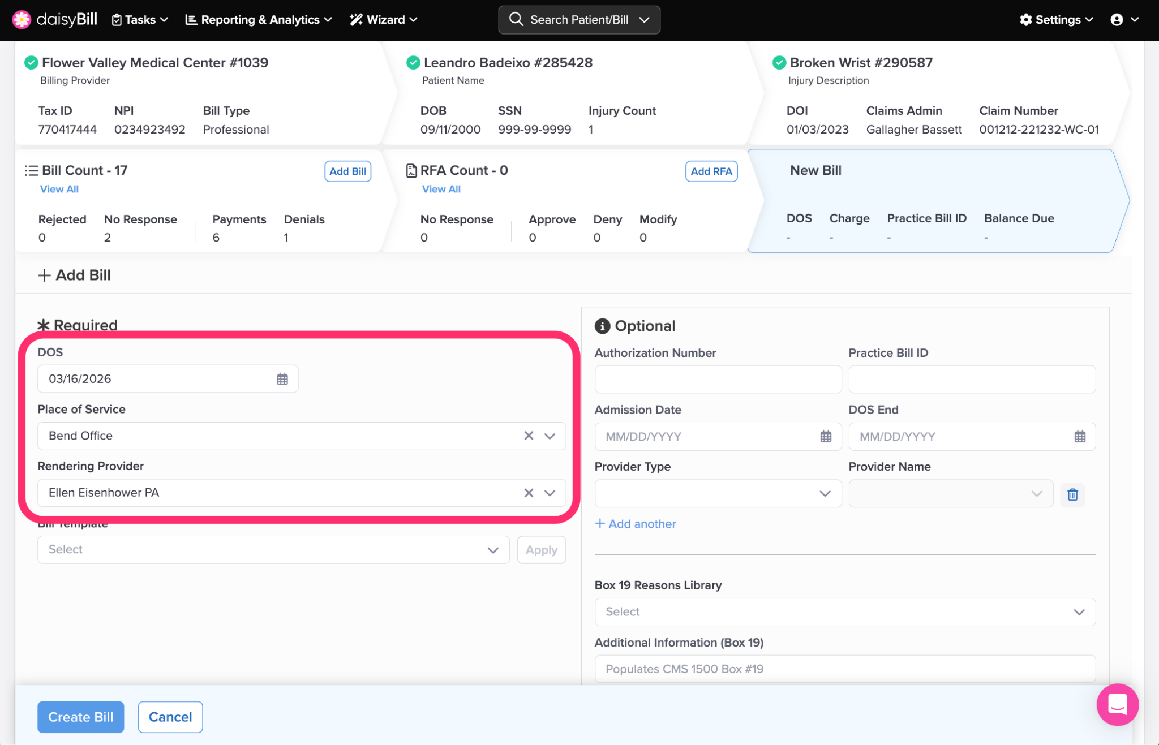Open the DOS End calendar icon
This screenshot has height=745, width=1159.
1080,437
